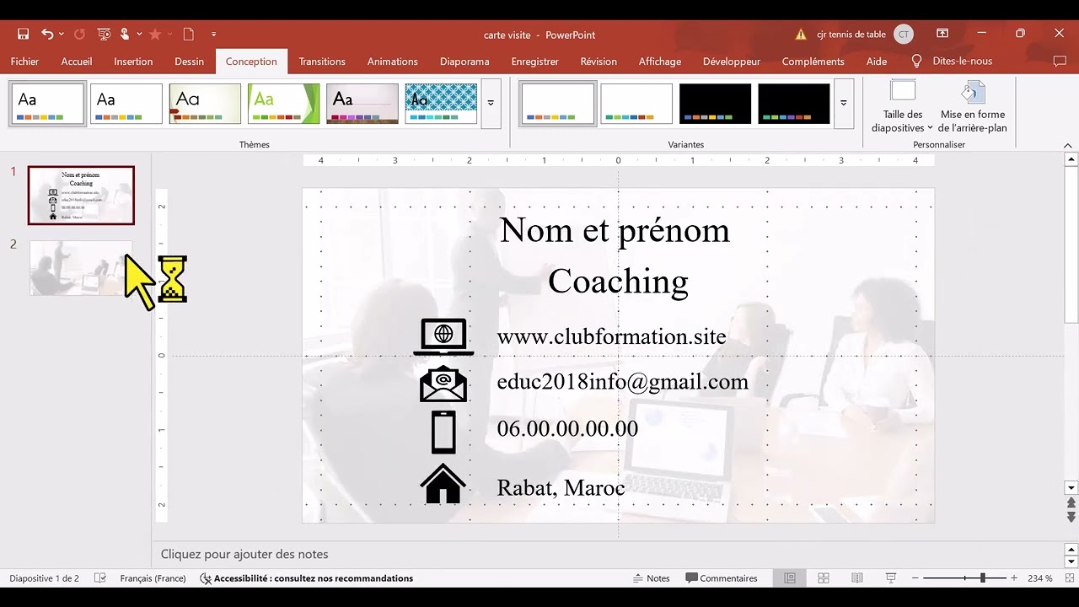This screenshot has height=607, width=1079.
Task: Apply the beige theme with red arrow
Action: [x=205, y=104]
